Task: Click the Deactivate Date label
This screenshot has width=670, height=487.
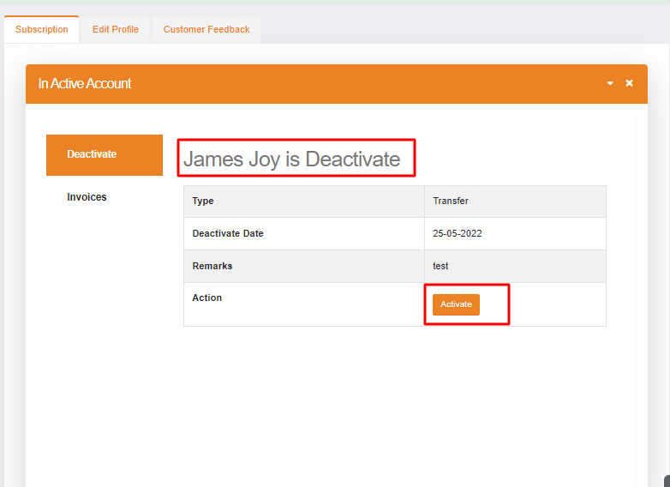Action: 228,233
